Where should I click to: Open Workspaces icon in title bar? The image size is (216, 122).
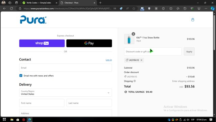point(10,3)
